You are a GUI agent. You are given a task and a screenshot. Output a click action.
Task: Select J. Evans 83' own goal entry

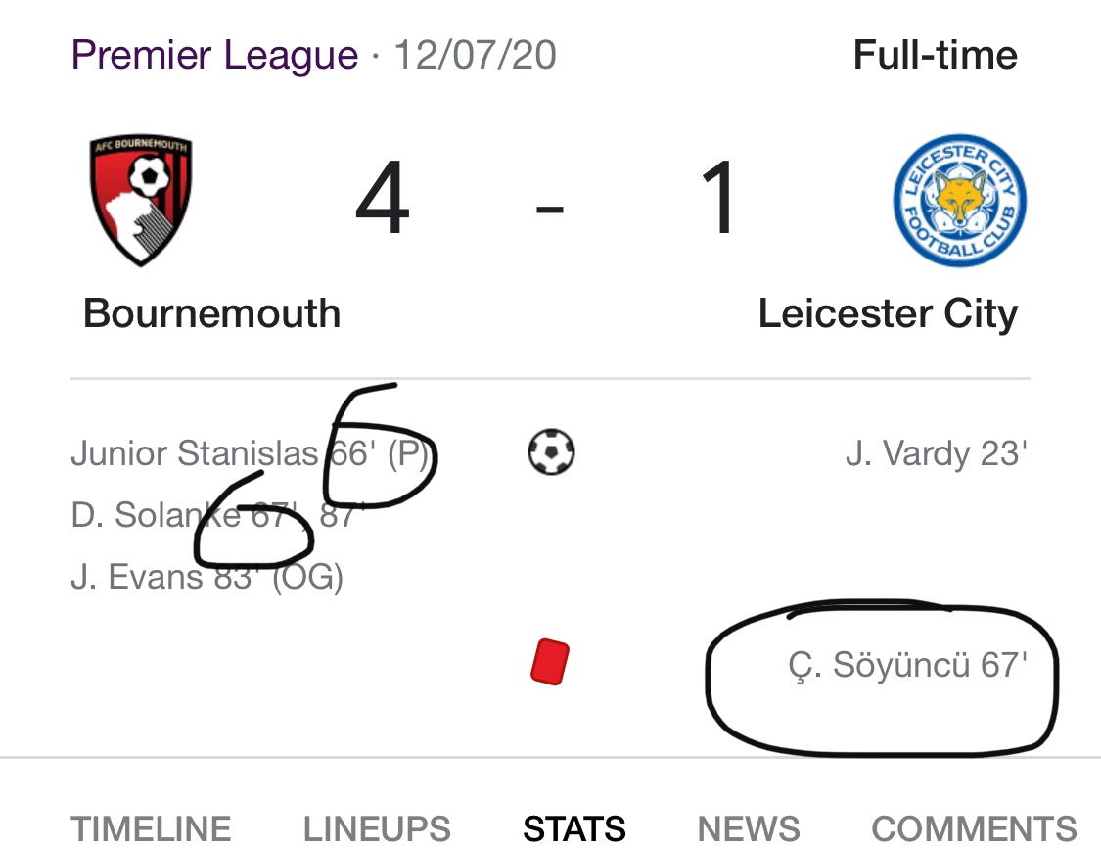[x=207, y=577]
